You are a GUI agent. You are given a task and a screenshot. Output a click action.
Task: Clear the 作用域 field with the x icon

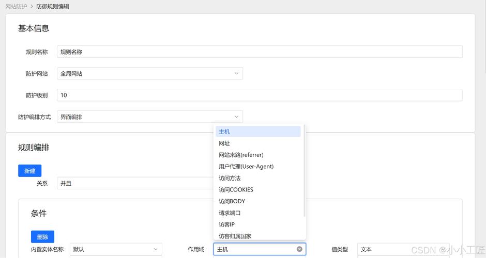pyautogui.click(x=299, y=249)
